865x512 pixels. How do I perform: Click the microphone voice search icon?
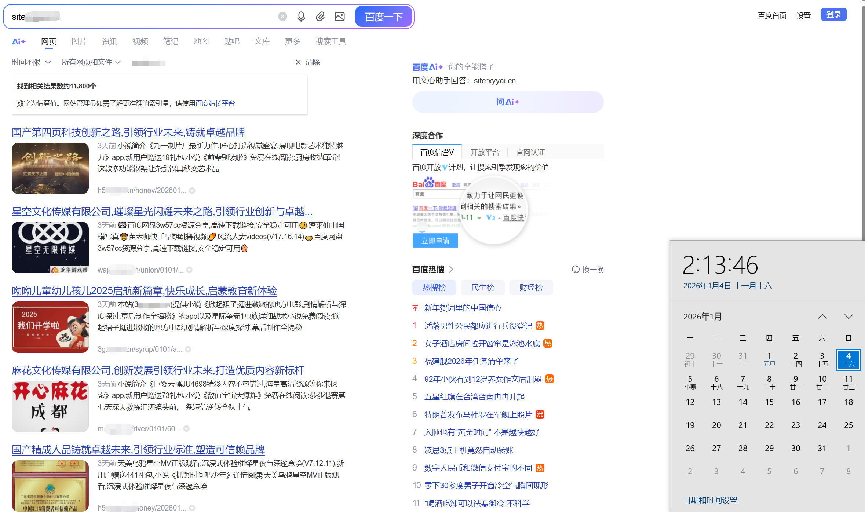pyautogui.click(x=301, y=16)
